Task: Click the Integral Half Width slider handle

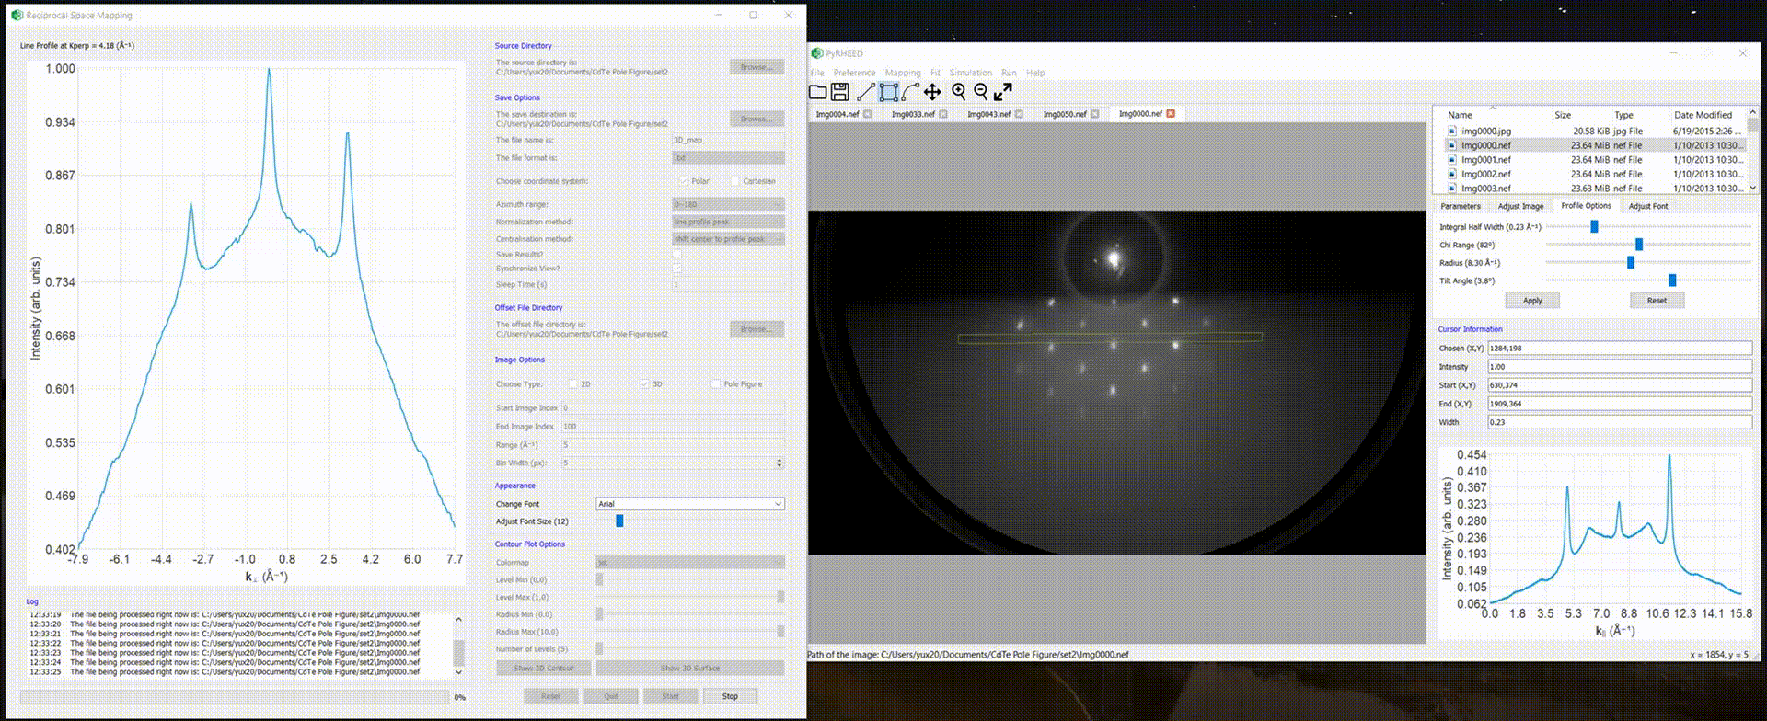Action: point(1594,226)
